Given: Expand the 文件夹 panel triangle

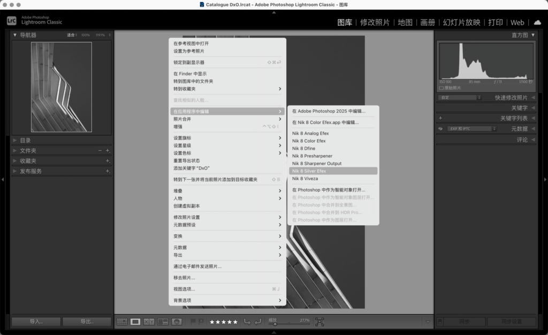Looking at the screenshot, I should pyautogui.click(x=15, y=150).
